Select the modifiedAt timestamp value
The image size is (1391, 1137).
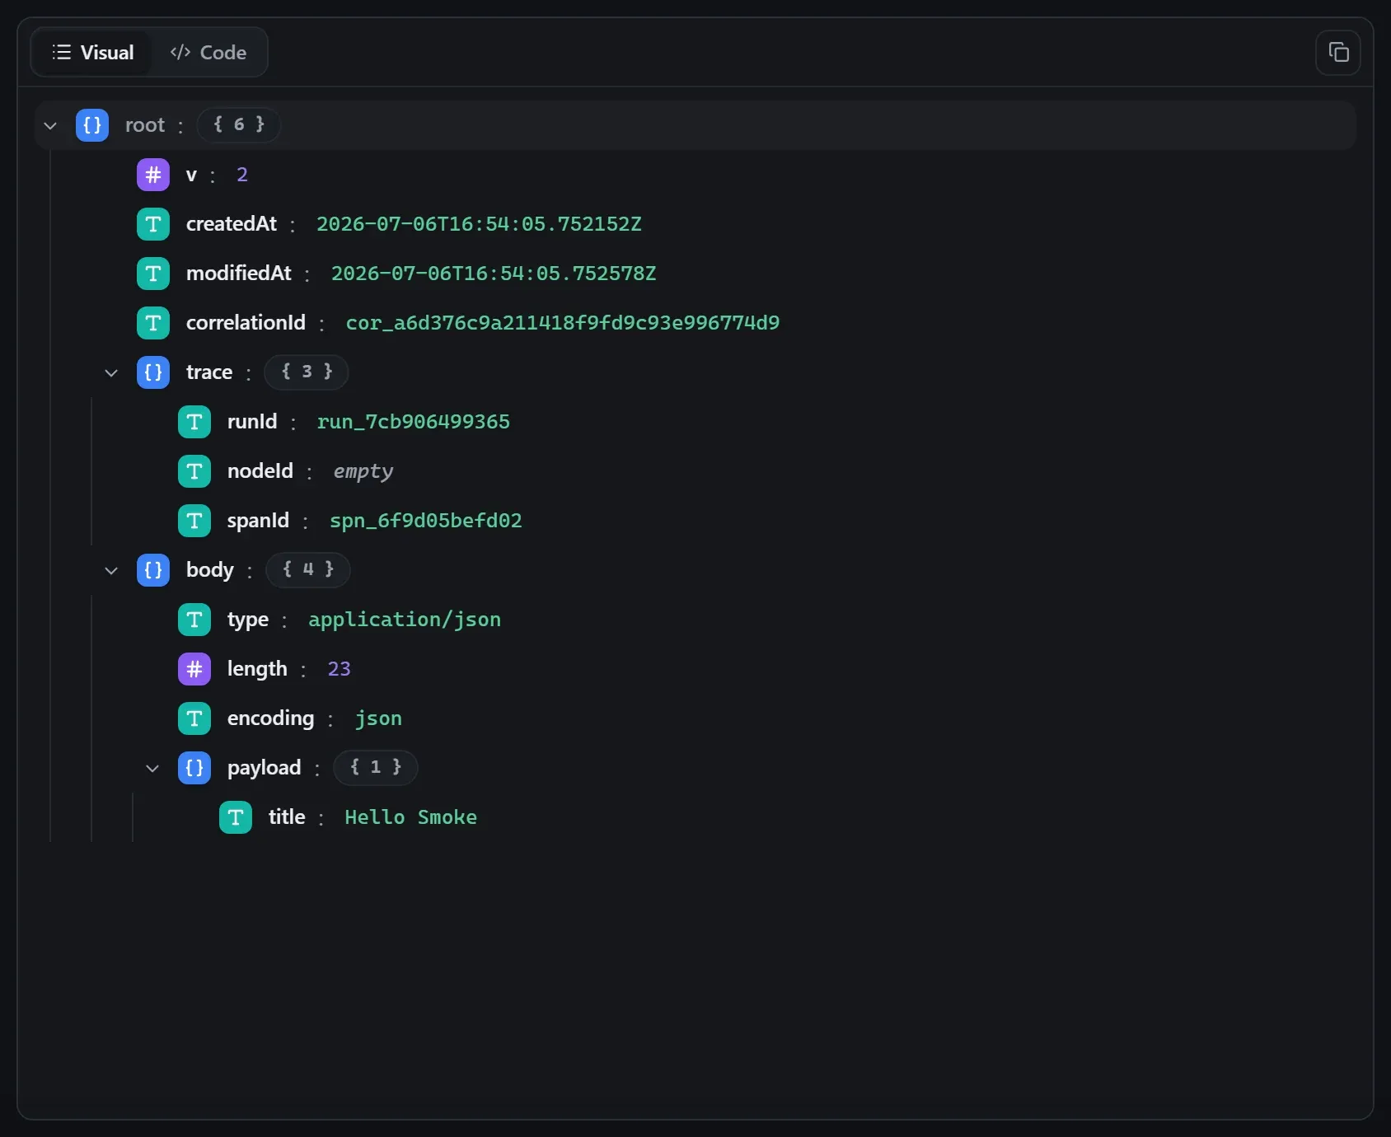coord(494,274)
